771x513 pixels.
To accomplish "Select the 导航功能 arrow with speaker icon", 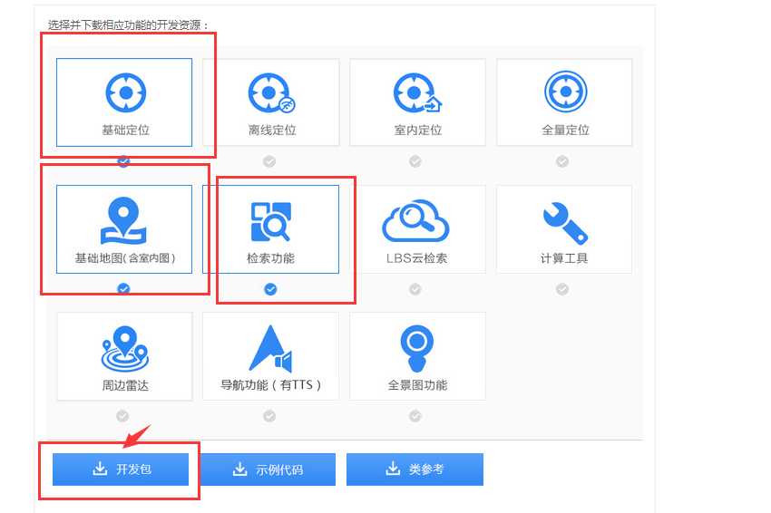I will click(270, 348).
